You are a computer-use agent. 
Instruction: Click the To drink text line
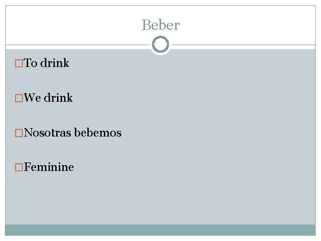pyautogui.click(x=46, y=63)
